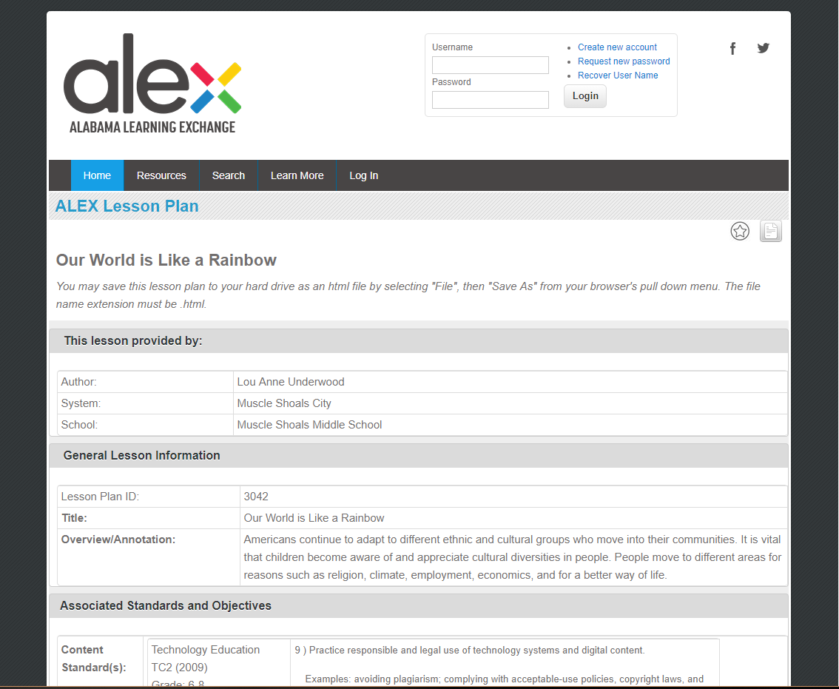Focus the Username input field
839x689 pixels.
[490, 65]
